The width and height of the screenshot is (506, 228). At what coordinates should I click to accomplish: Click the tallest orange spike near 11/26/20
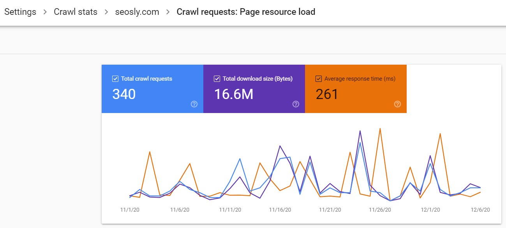(380, 129)
